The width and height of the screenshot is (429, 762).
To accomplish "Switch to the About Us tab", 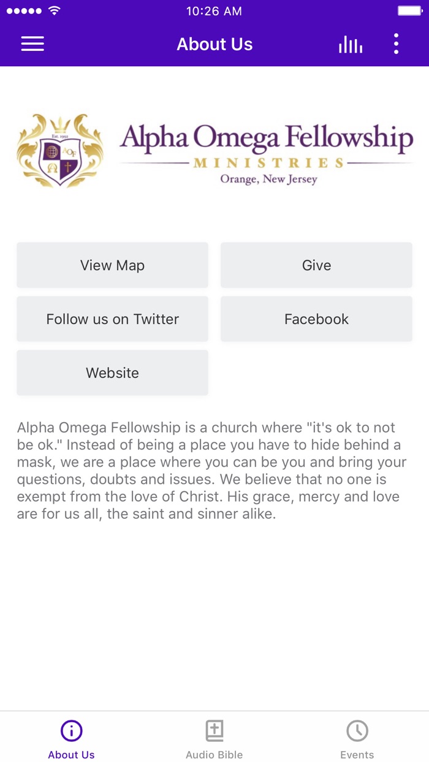I will coord(71,738).
